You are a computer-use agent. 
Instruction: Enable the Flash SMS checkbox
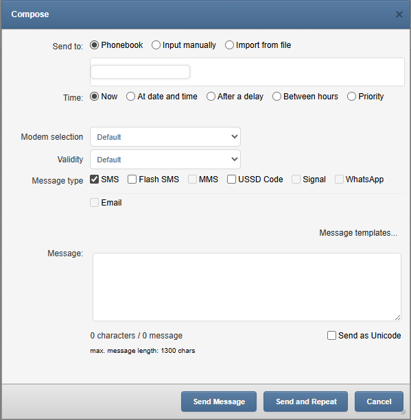132,180
